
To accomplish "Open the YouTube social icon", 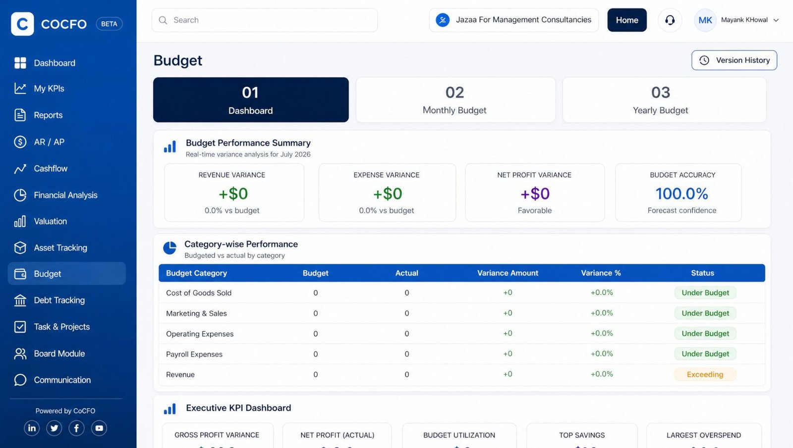I will tap(99, 428).
